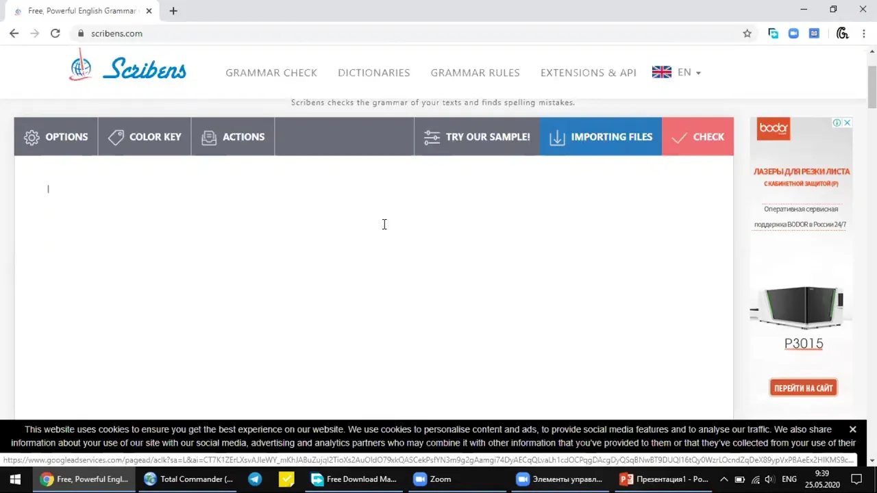Click the second extension icon in toolbar
The height and width of the screenshot is (493, 877).
tap(793, 33)
